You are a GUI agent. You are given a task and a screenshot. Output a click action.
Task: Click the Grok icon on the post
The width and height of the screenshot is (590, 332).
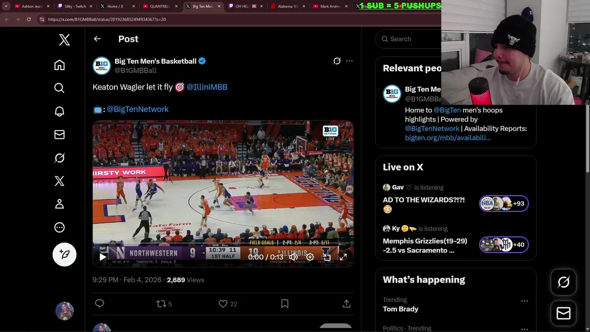click(x=337, y=61)
